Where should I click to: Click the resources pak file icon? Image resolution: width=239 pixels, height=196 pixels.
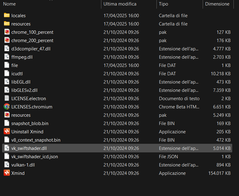point(7,115)
